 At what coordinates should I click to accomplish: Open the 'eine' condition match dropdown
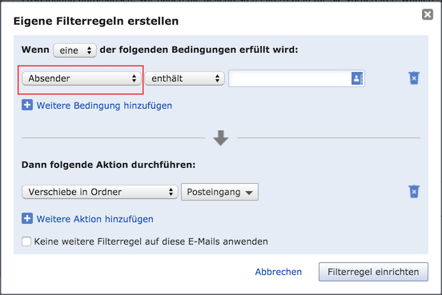tap(74, 50)
